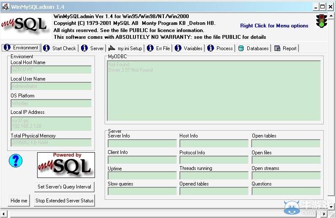
Task: Click the vertical scrollbar up arrow
Action: tap(331, 16)
